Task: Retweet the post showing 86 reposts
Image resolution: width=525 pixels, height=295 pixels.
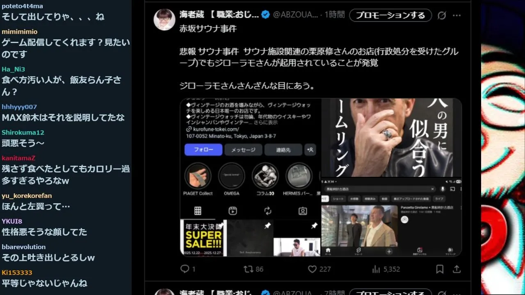Action: [248, 269]
